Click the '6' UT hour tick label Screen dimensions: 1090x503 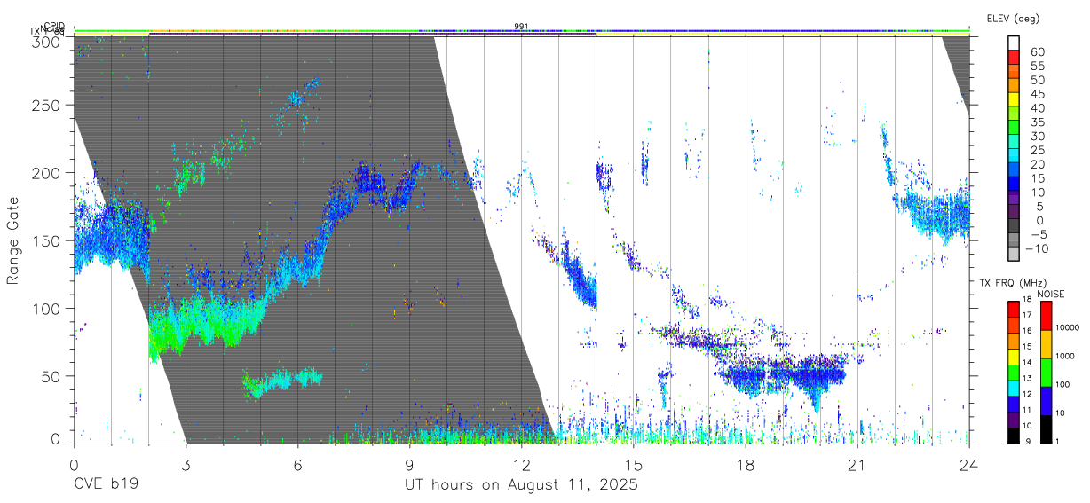[x=297, y=464]
